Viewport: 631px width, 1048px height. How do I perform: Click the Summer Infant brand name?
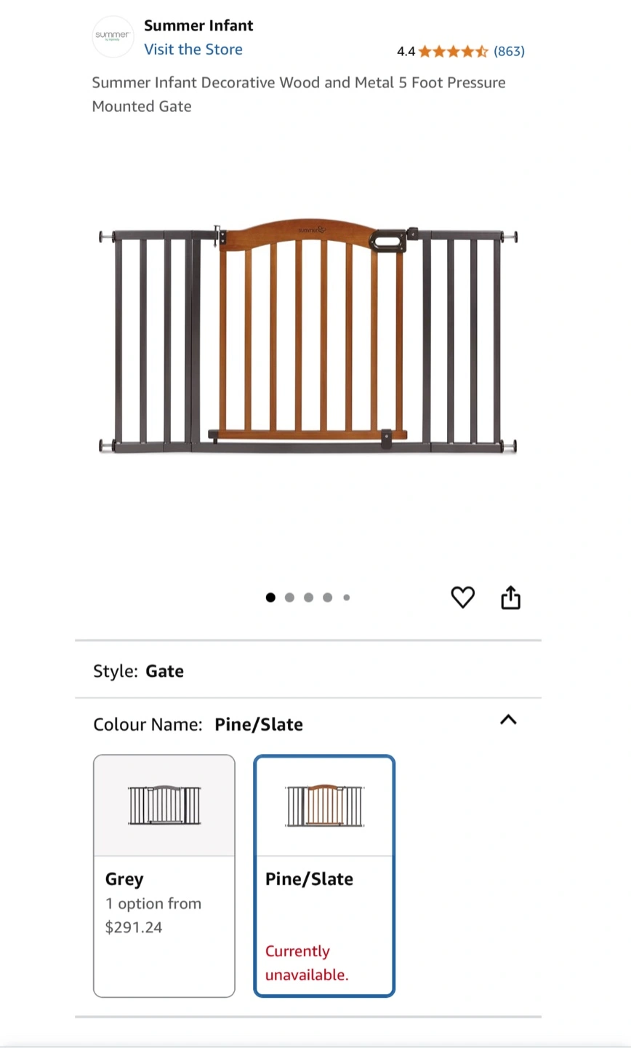[198, 25]
